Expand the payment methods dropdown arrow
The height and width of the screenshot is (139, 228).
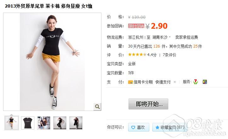175,82
